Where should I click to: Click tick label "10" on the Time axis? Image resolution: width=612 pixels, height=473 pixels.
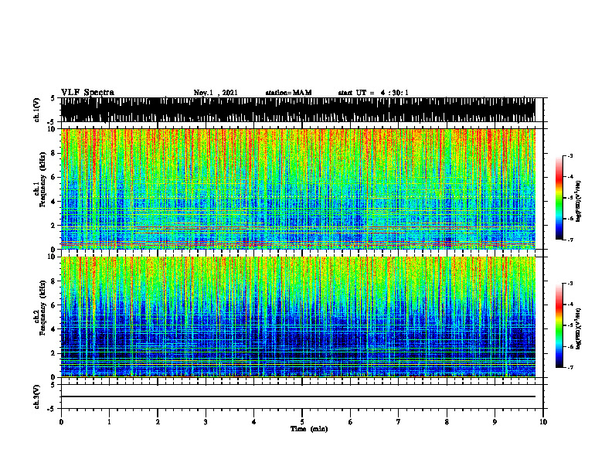[x=543, y=422]
